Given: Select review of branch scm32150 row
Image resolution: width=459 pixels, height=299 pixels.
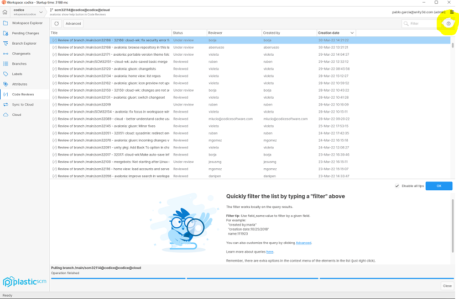Looking at the screenshot, I should pyautogui.click(x=250, y=90).
